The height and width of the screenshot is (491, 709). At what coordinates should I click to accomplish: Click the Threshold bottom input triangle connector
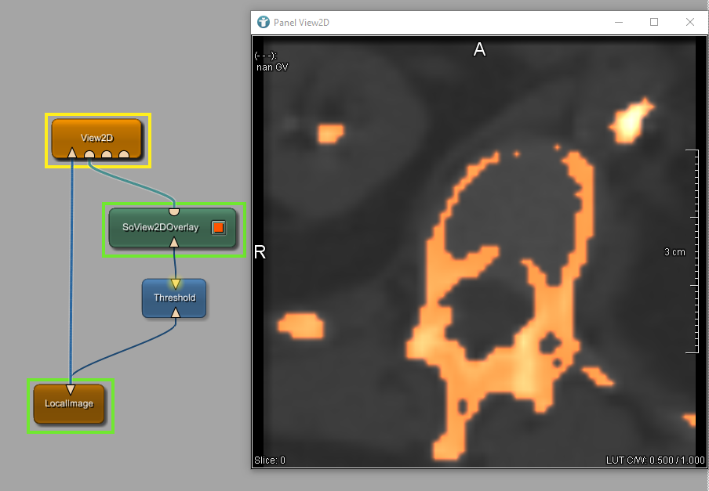click(x=175, y=312)
